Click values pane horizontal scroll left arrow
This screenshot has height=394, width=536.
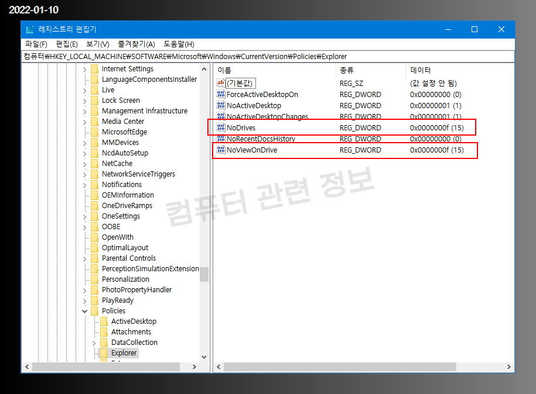click(219, 367)
